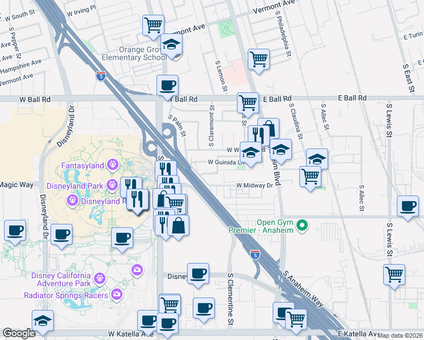This screenshot has width=424, height=340.
Task: Select the camera pin above Adventure Park
Action: click(137, 270)
